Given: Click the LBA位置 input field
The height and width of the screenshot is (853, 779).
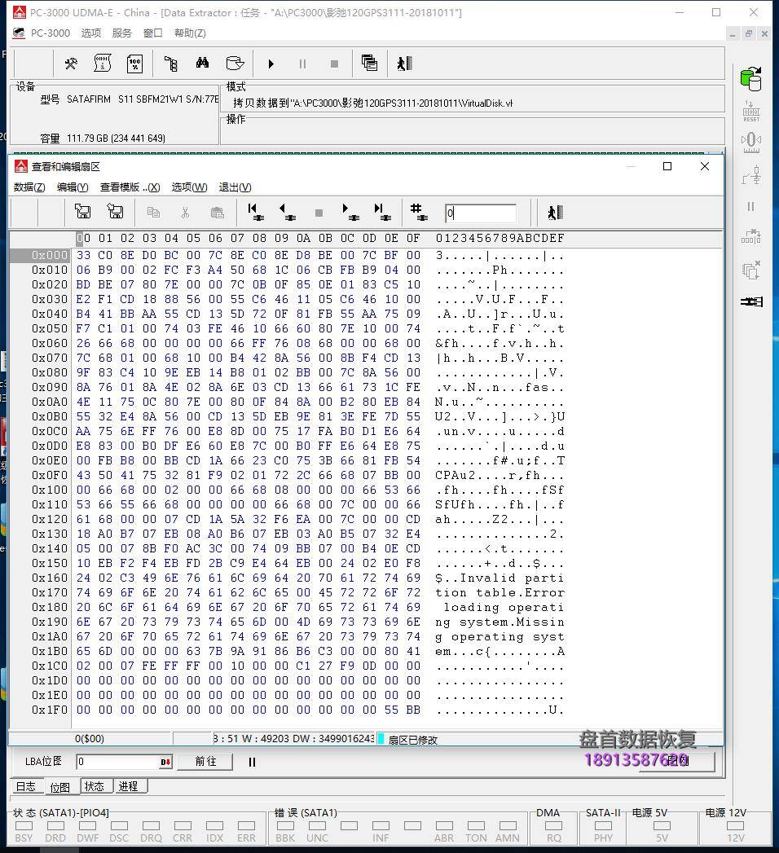Looking at the screenshot, I should (x=117, y=762).
